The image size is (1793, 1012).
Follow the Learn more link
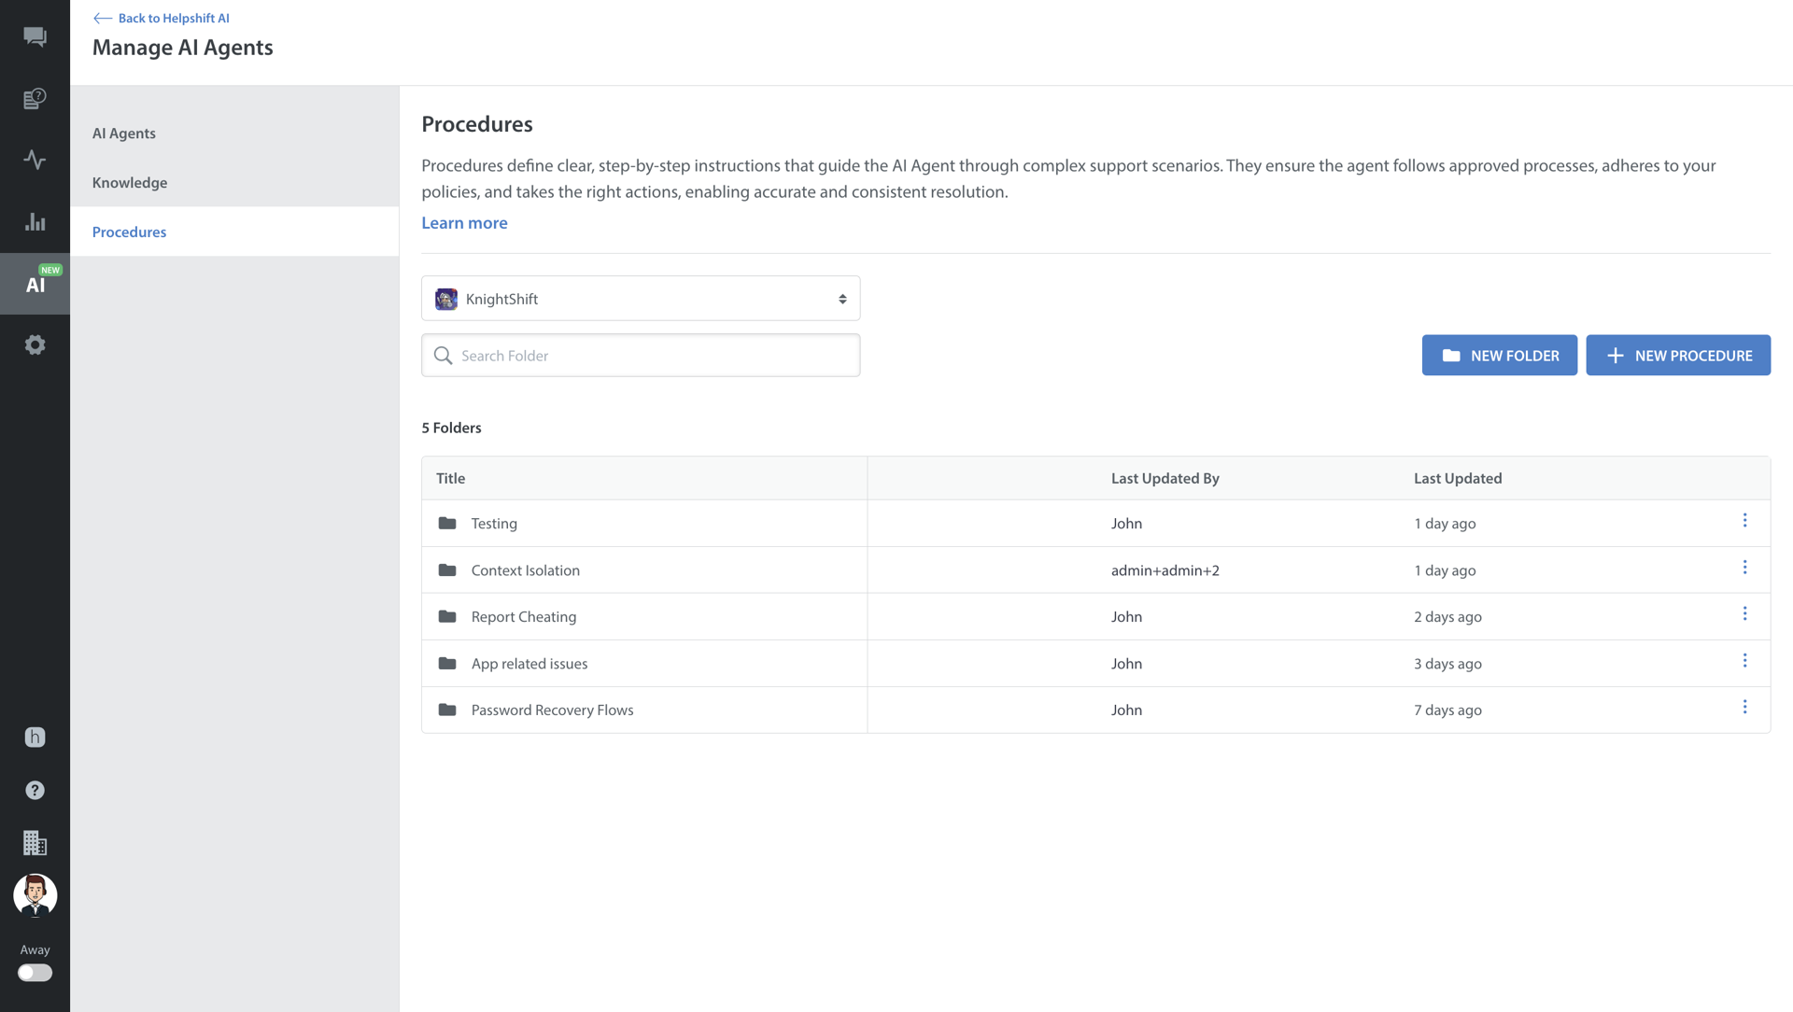click(x=464, y=223)
